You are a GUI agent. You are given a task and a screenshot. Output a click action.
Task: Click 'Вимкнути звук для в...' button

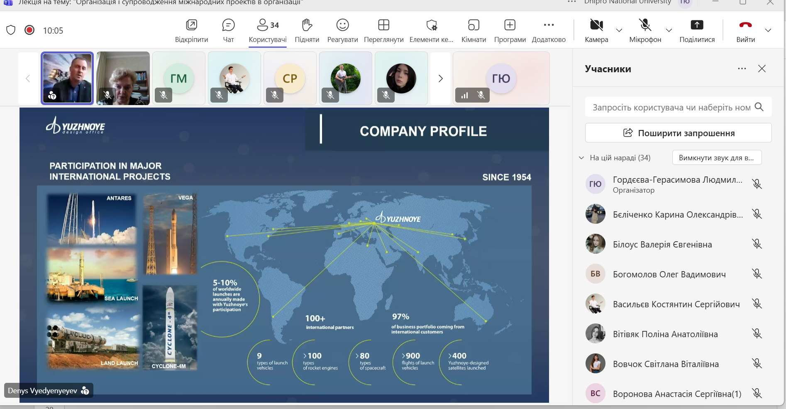pos(717,158)
